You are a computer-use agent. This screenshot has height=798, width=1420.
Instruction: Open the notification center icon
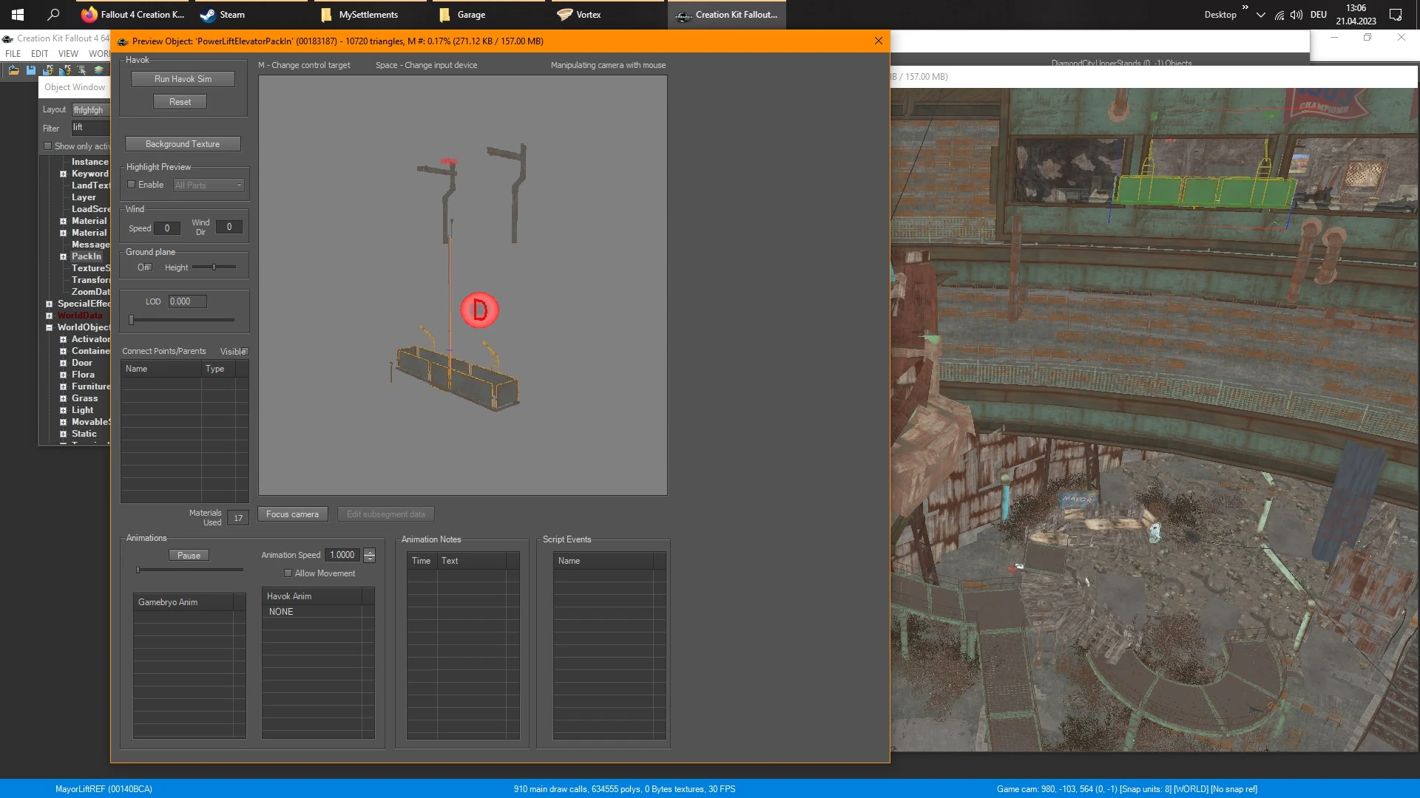pyautogui.click(x=1396, y=15)
